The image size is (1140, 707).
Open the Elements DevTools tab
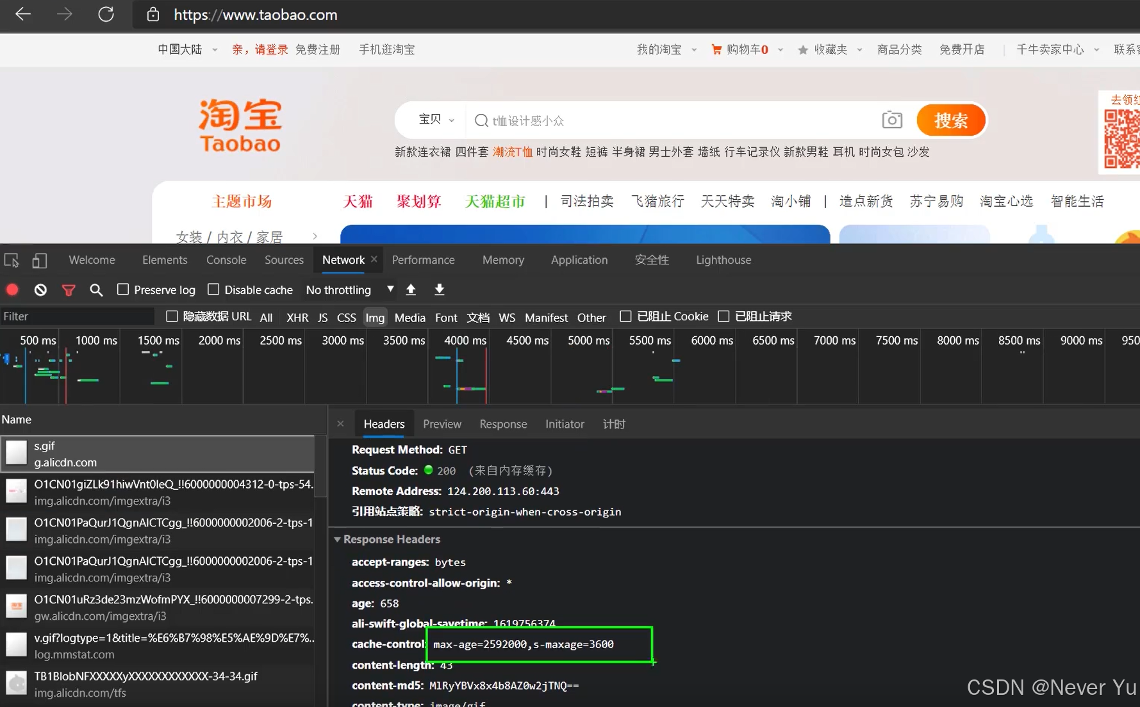(x=165, y=260)
